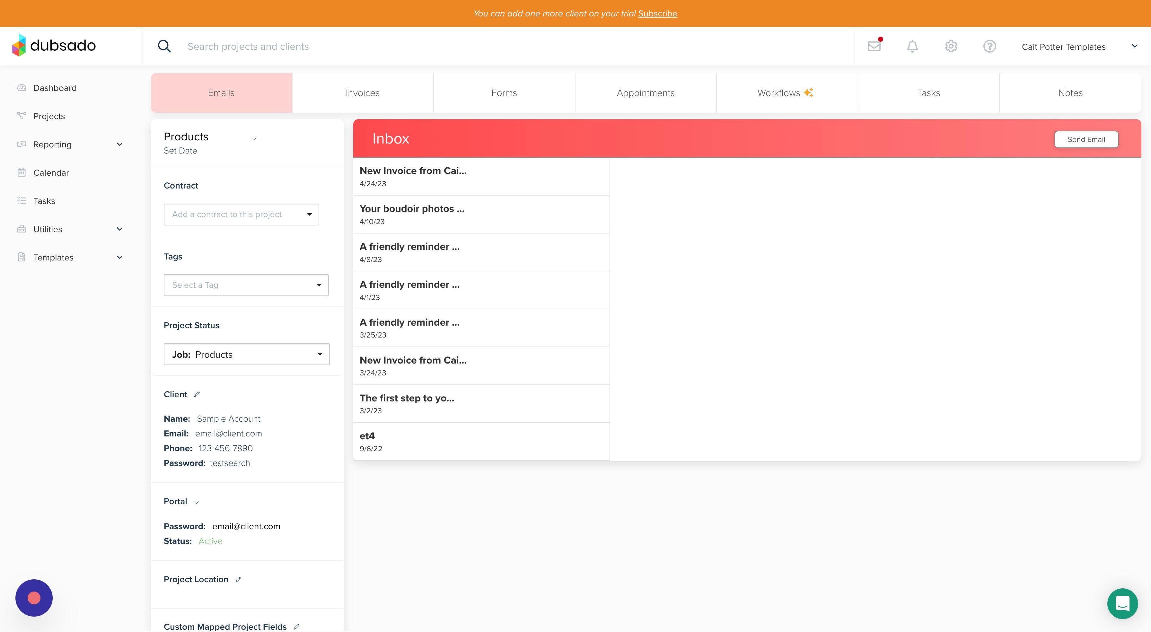Open the Project Status Job dropdown
The width and height of the screenshot is (1151, 632).
click(247, 355)
